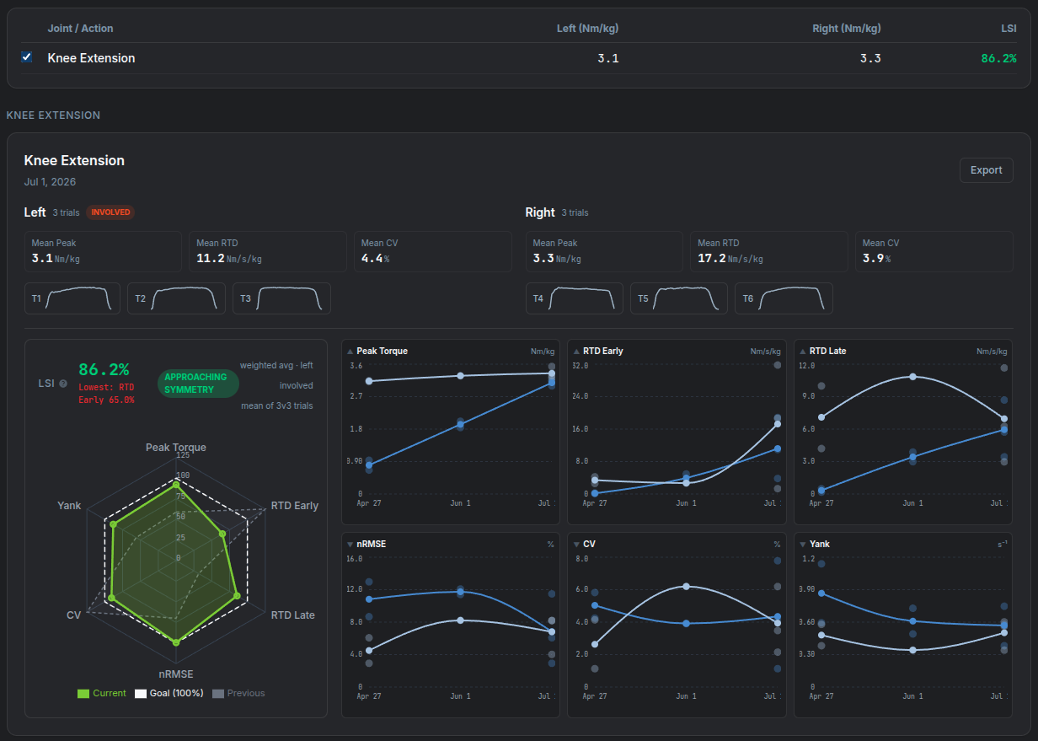The height and width of the screenshot is (741, 1038).
Task: Open trial T4 waveform thumbnail
Action: [575, 298]
